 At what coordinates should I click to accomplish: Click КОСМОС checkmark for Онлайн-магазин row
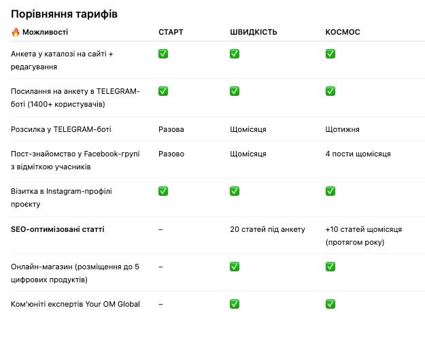(330, 267)
